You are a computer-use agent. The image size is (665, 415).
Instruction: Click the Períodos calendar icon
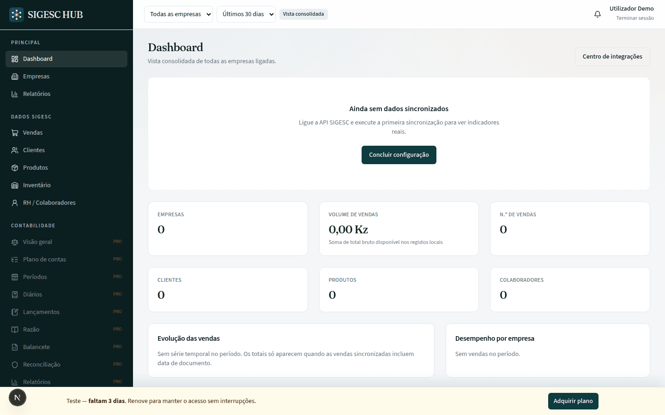tap(15, 277)
